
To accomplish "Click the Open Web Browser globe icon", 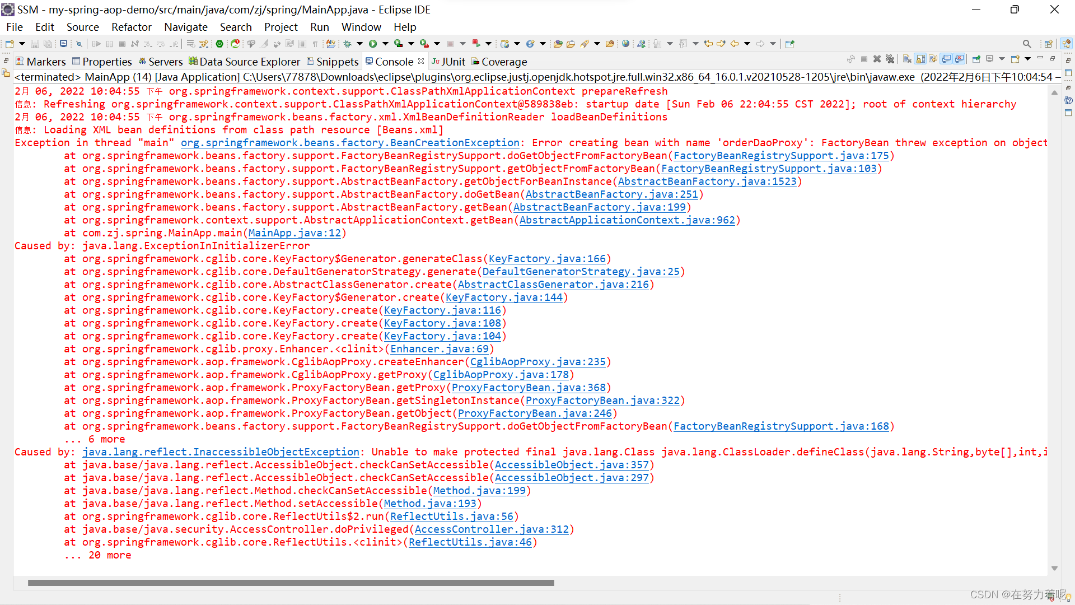I will pos(625,44).
